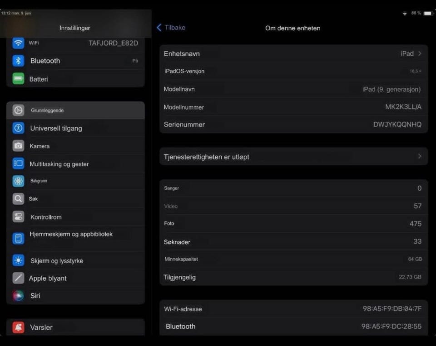Tap Tilgjengelig 22,73 GB row

tap(294, 277)
